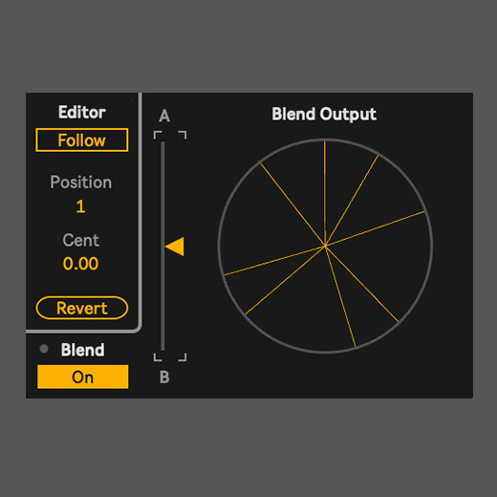Click the center of the Blend Output circle

point(325,246)
